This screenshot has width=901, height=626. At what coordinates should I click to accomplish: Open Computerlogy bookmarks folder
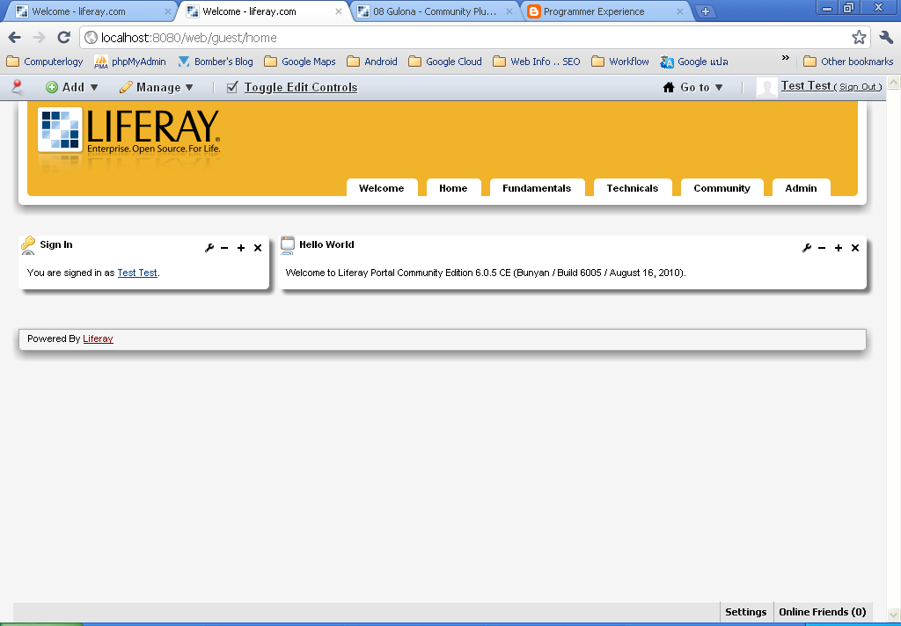pos(45,62)
